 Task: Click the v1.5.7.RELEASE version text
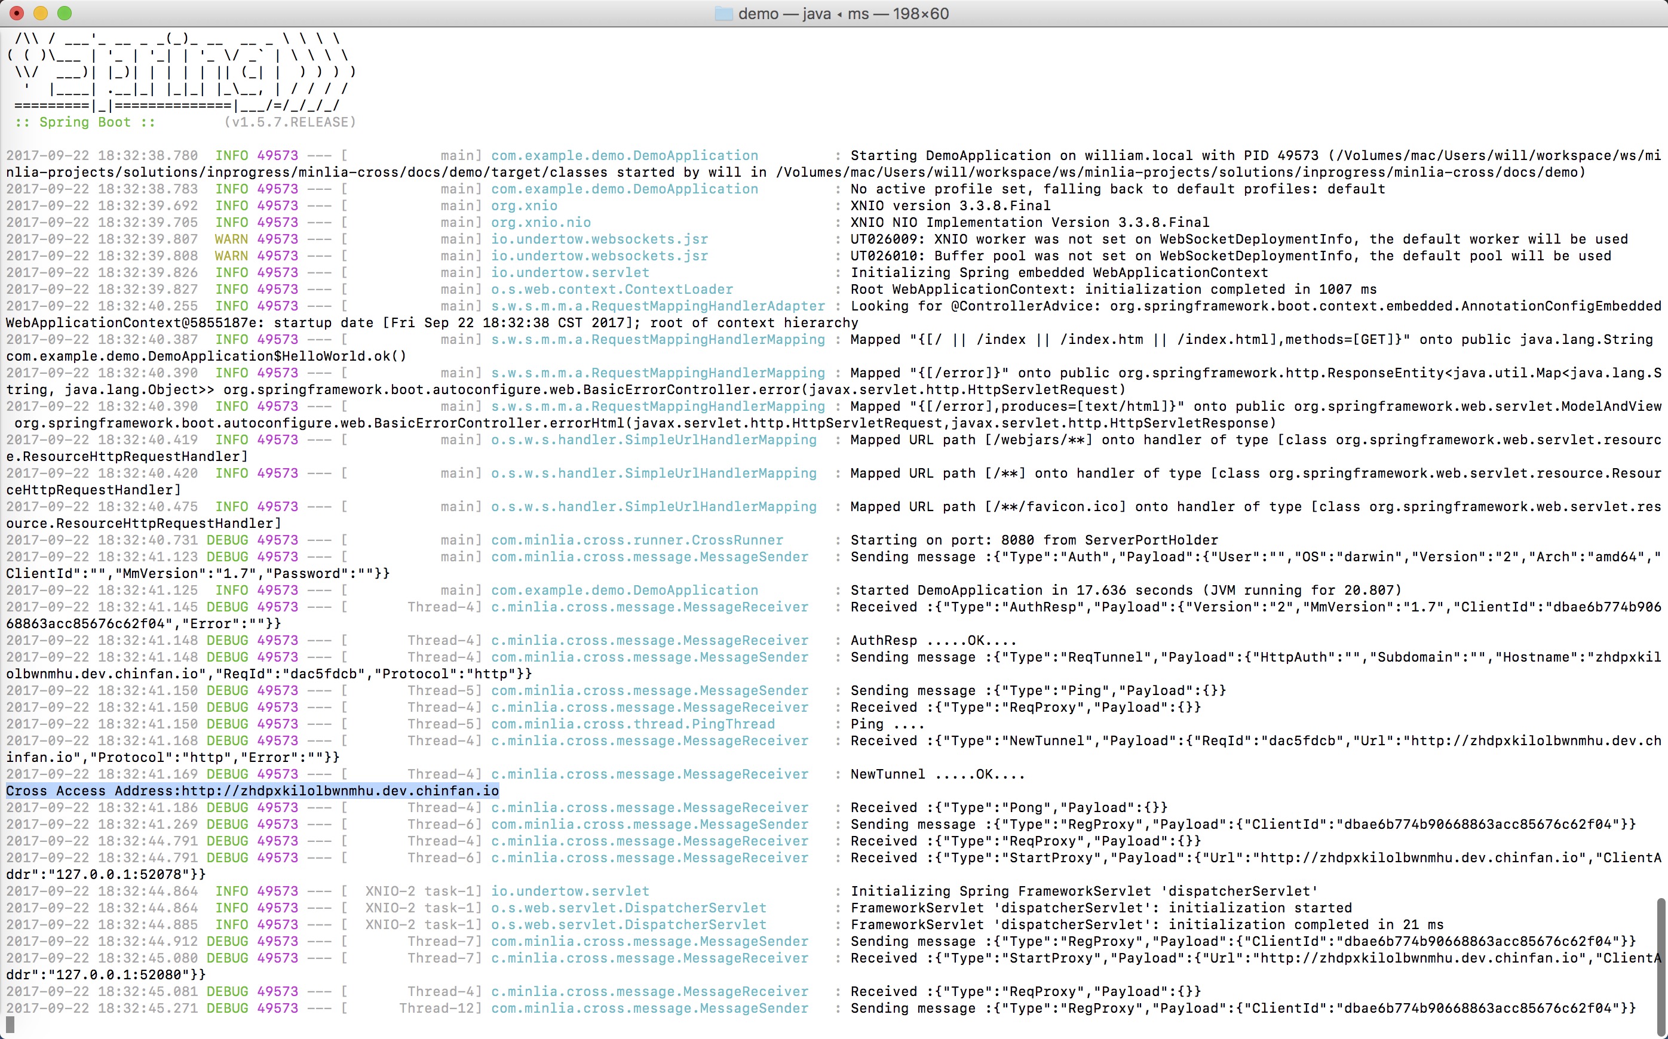[x=290, y=122]
